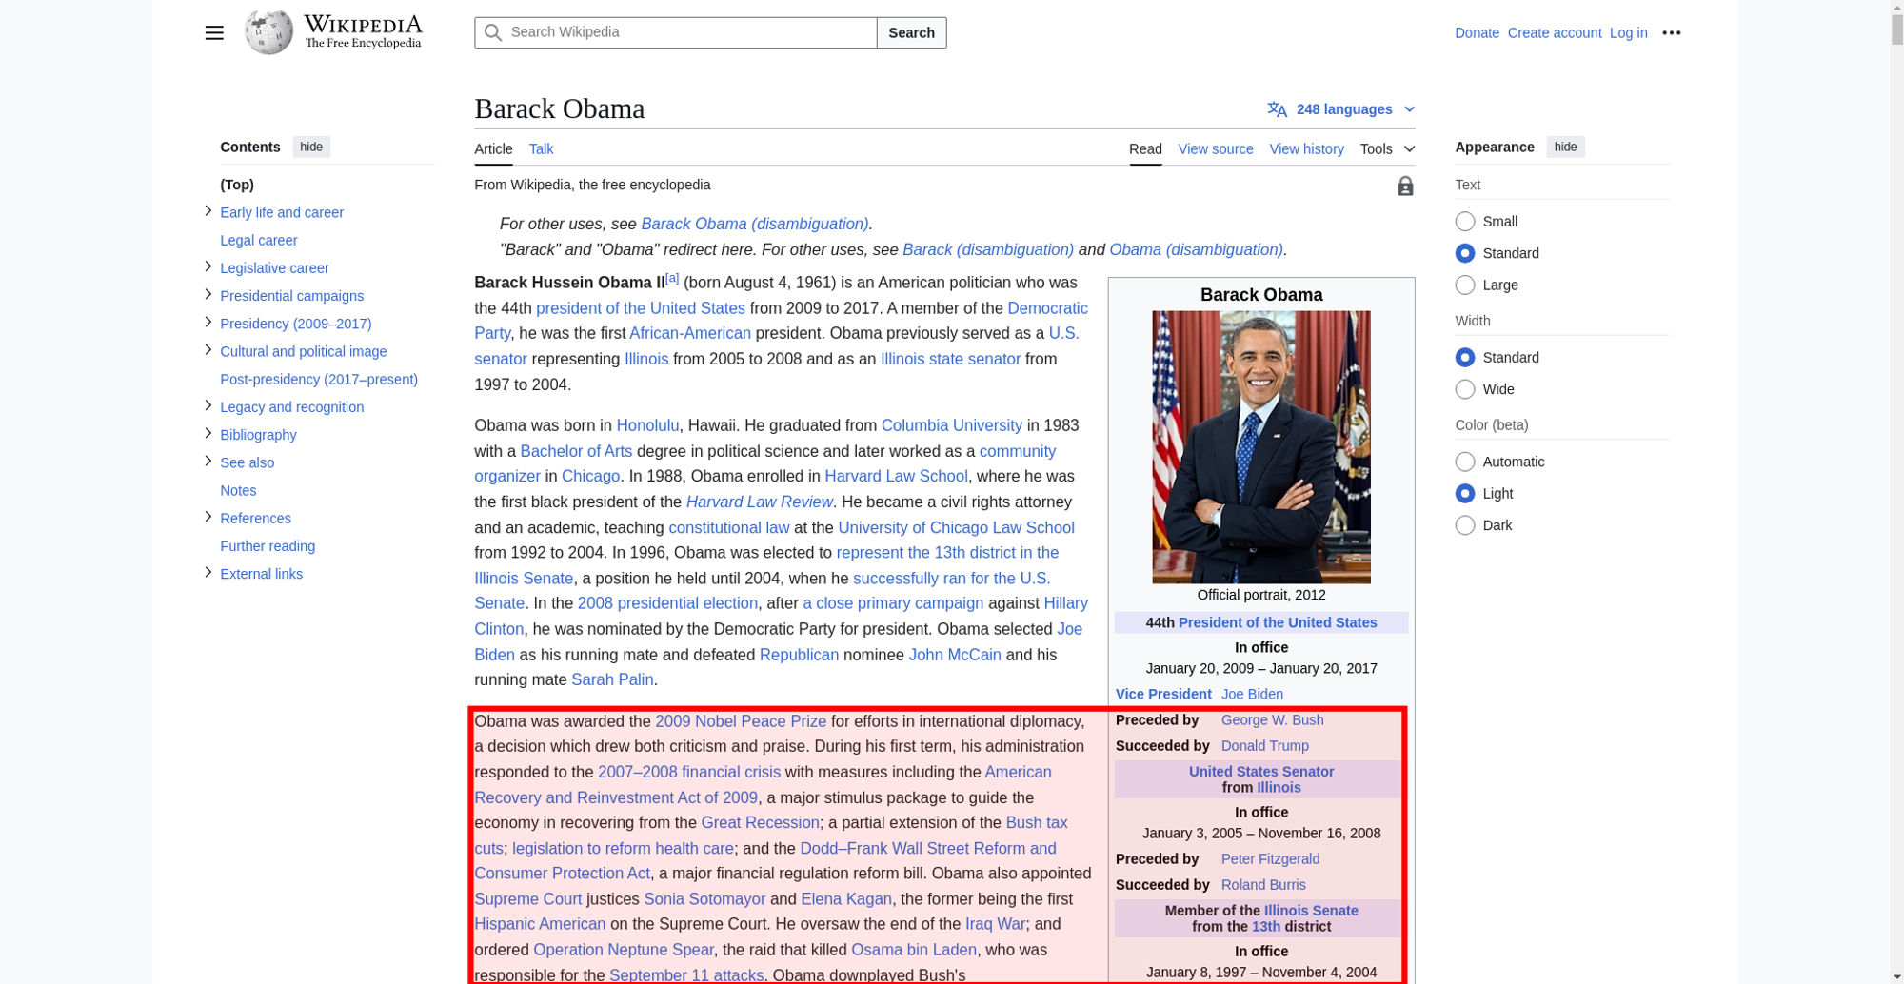Open the hamburger main menu

pyautogui.click(x=214, y=32)
